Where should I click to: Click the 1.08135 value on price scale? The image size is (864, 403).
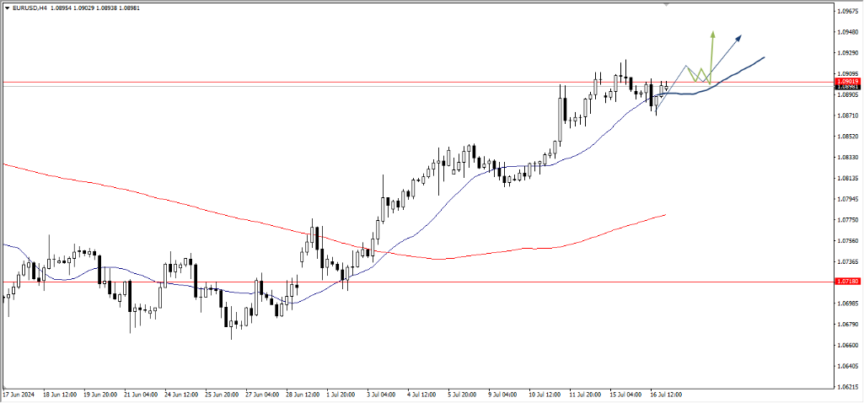tap(847, 179)
